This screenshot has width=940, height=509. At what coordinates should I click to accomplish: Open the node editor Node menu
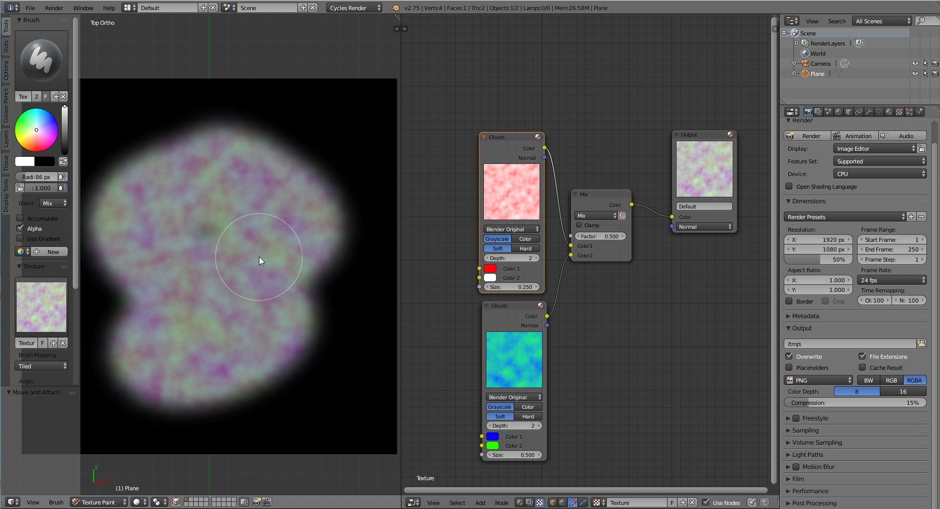point(502,502)
